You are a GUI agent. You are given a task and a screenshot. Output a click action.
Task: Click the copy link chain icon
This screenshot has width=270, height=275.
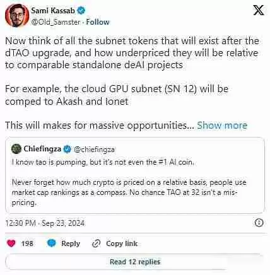click(96, 243)
